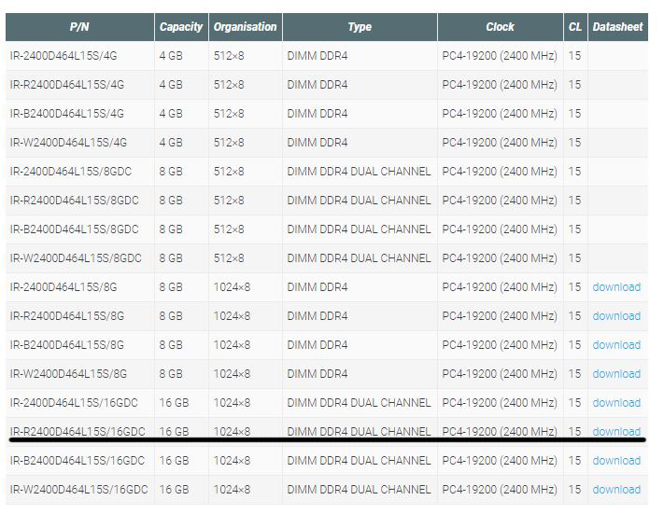Open download link for IR-W2400D464L15S/16GDC
This screenshot has width=664, height=514.
coord(616,490)
